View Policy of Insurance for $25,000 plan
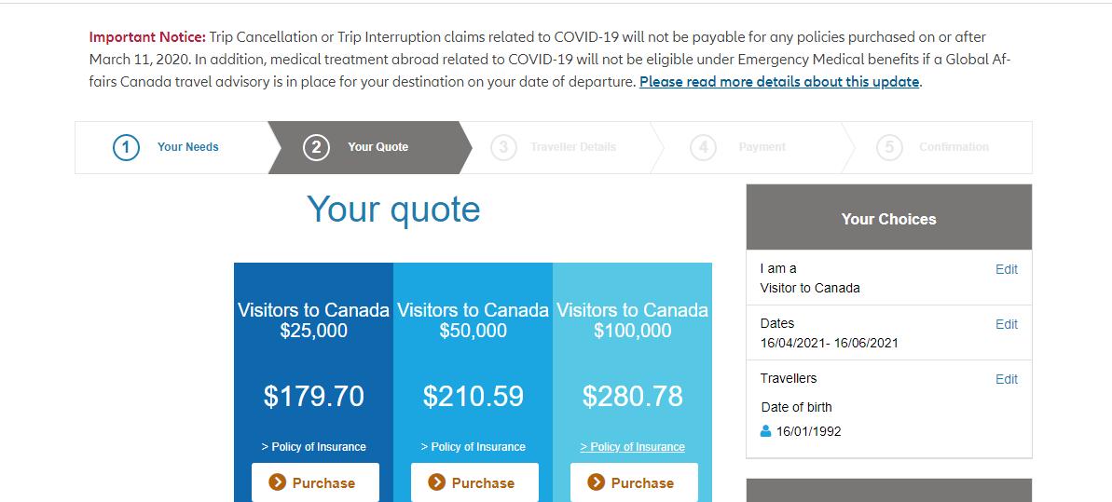The height and width of the screenshot is (502, 1112). coord(314,447)
